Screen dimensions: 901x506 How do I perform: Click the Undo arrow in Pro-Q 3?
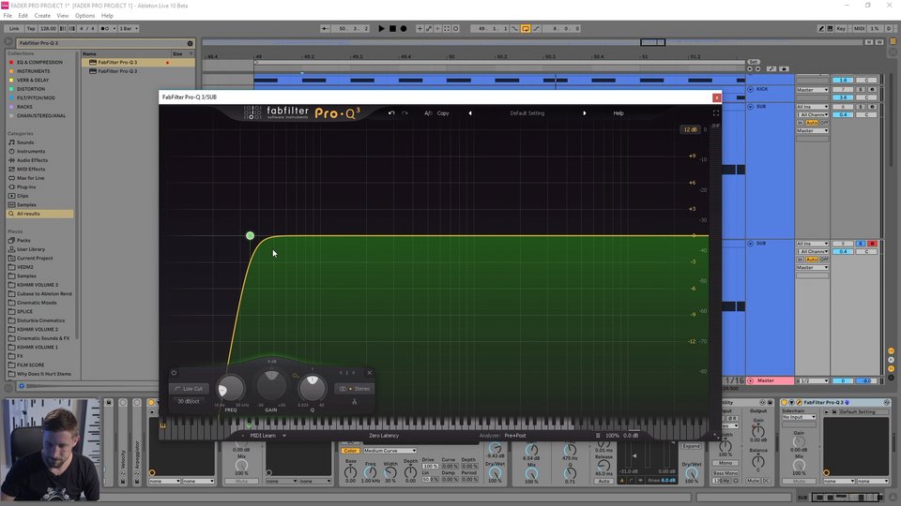coord(392,113)
